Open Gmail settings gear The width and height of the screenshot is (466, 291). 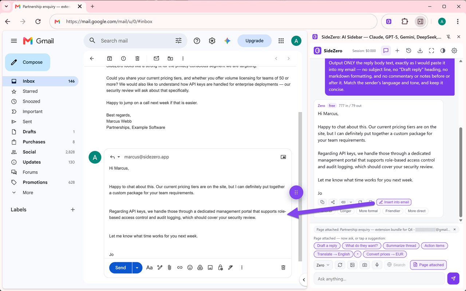point(212,41)
